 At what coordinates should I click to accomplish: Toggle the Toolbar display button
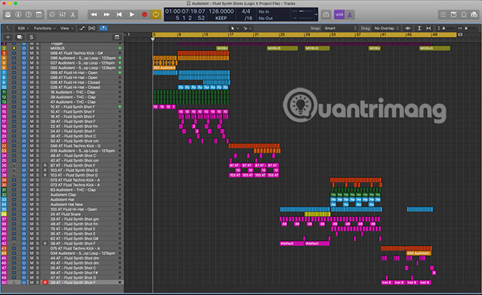click(x=39, y=14)
